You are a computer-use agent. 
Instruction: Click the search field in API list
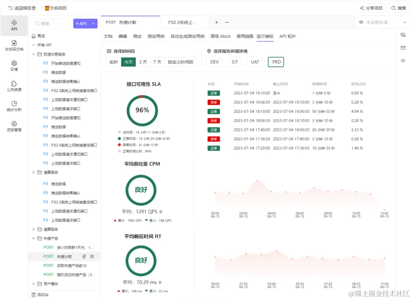point(51,23)
